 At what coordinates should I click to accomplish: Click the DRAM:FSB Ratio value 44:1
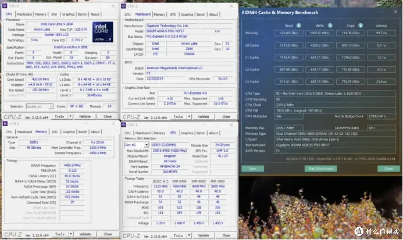(381, 127)
